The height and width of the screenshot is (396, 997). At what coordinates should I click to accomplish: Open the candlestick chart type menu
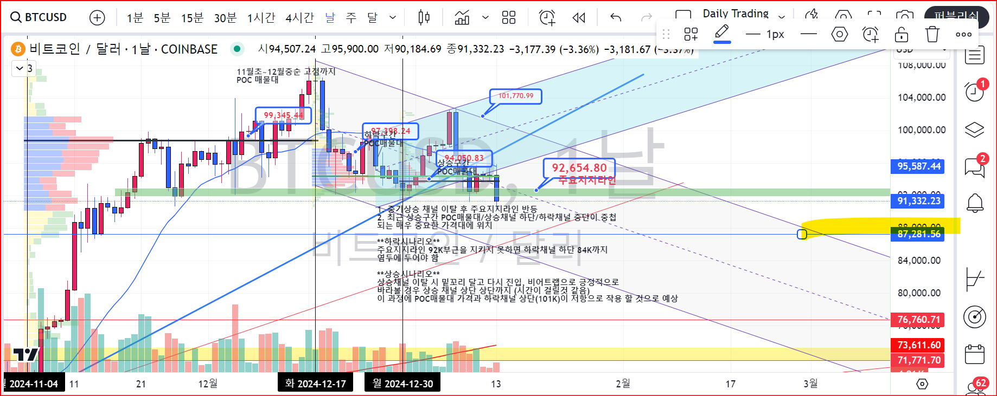[424, 18]
